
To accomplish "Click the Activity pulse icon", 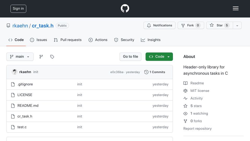I will [185, 98].
